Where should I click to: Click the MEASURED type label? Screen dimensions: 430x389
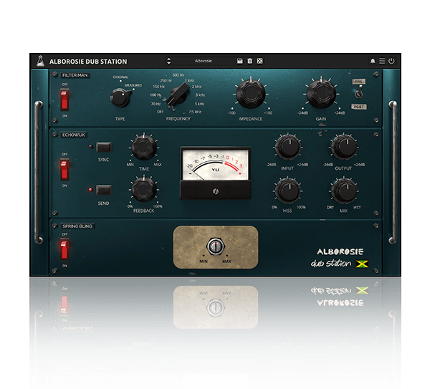(x=133, y=85)
